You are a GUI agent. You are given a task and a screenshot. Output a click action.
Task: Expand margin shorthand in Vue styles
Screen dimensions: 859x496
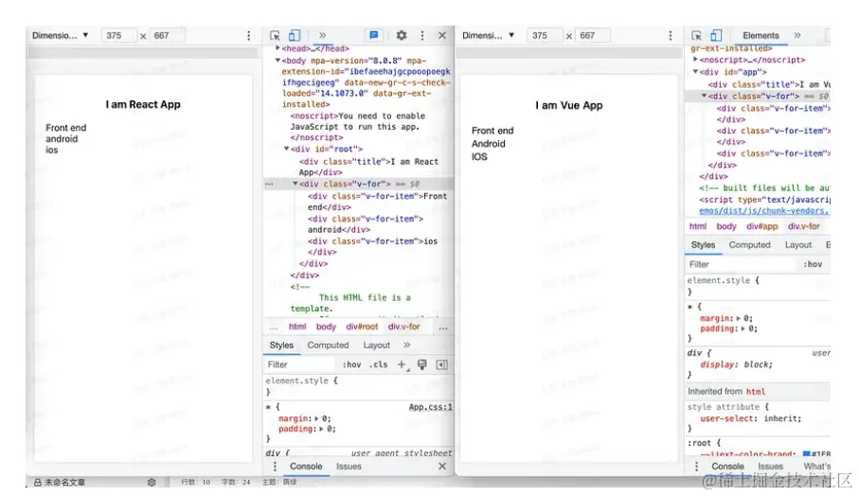[x=739, y=319]
